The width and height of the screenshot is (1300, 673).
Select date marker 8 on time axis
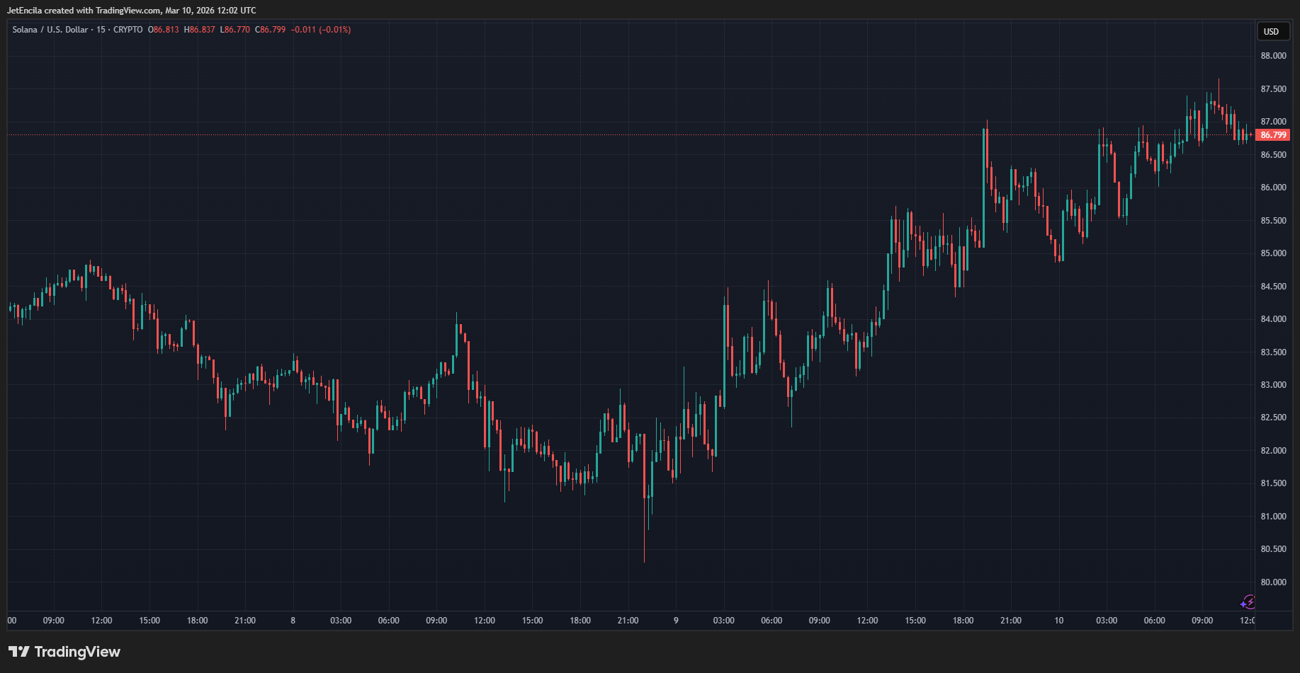(293, 621)
